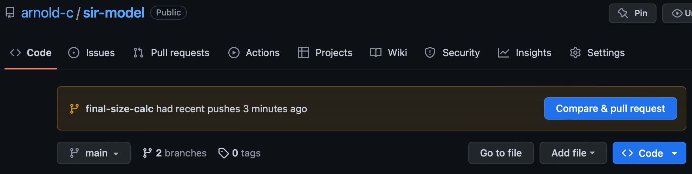Click the repository book icon beside arnold-c
Image resolution: width=692 pixels, height=174 pixels.
pyautogui.click(x=10, y=13)
